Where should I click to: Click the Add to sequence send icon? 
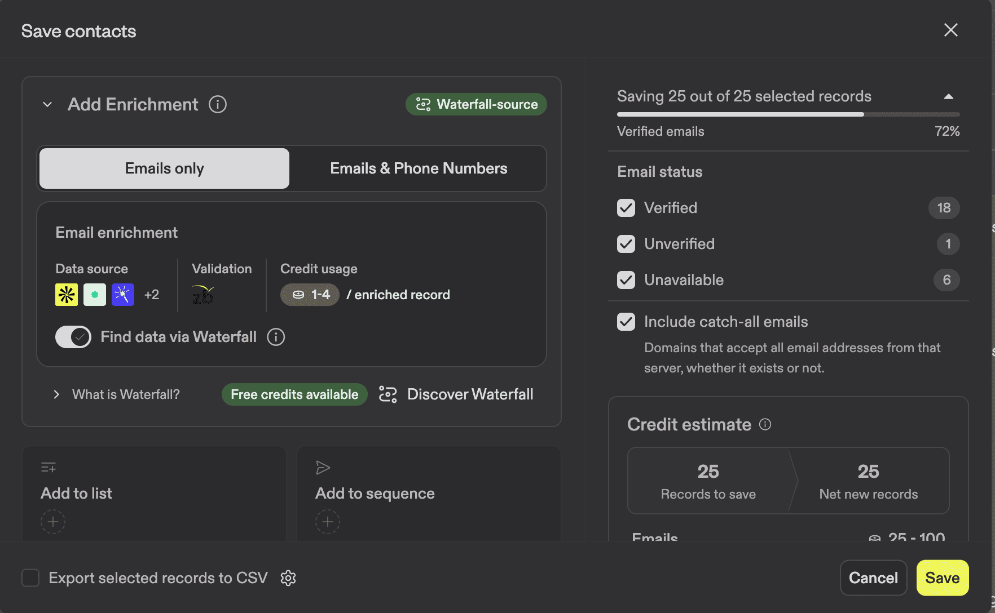tap(322, 468)
